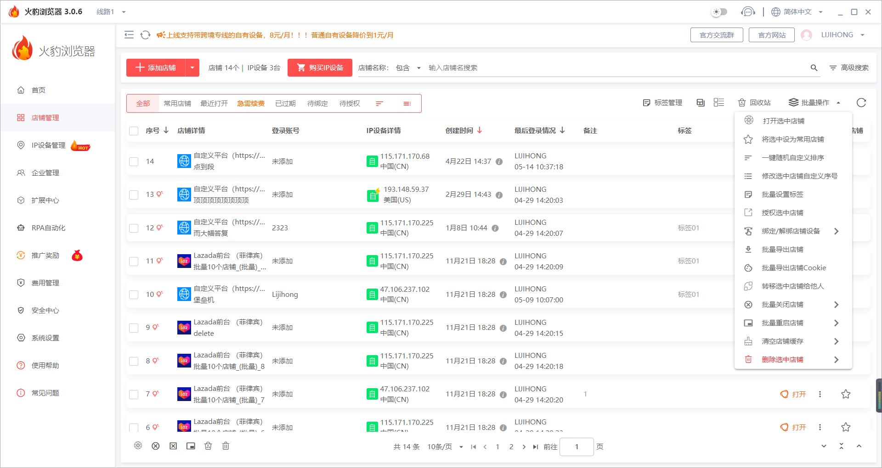Open 简体中文 language dropdown
This screenshot has height=468, width=882.
point(797,12)
